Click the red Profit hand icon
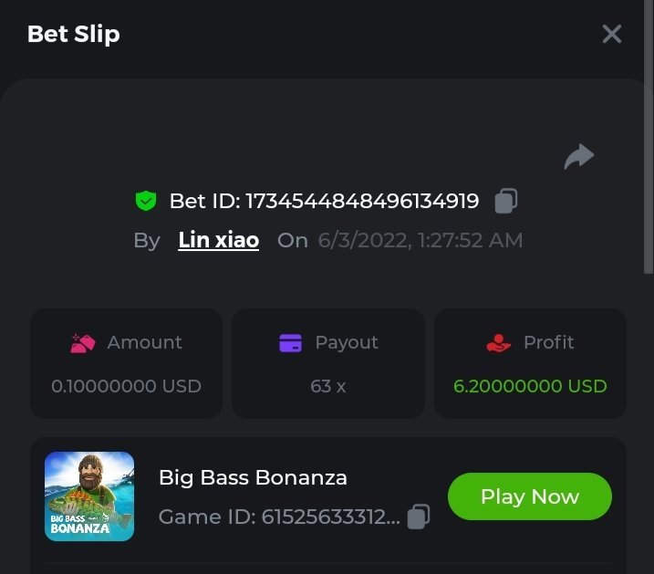The image size is (654, 574). click(x=499, y=343)
